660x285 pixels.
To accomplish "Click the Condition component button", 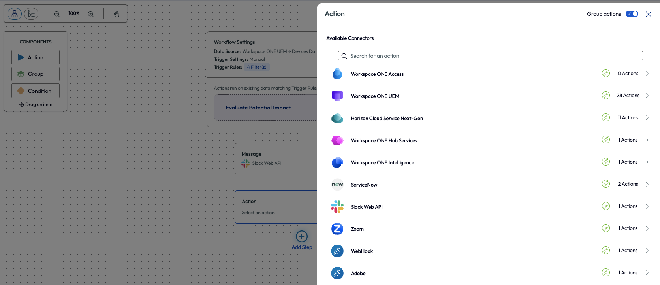I will pos(36,91).
